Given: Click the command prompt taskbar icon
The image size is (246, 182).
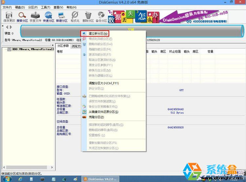Looking at the screenshot, I should [42, 179].
